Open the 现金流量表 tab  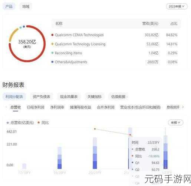pos(69,97)
